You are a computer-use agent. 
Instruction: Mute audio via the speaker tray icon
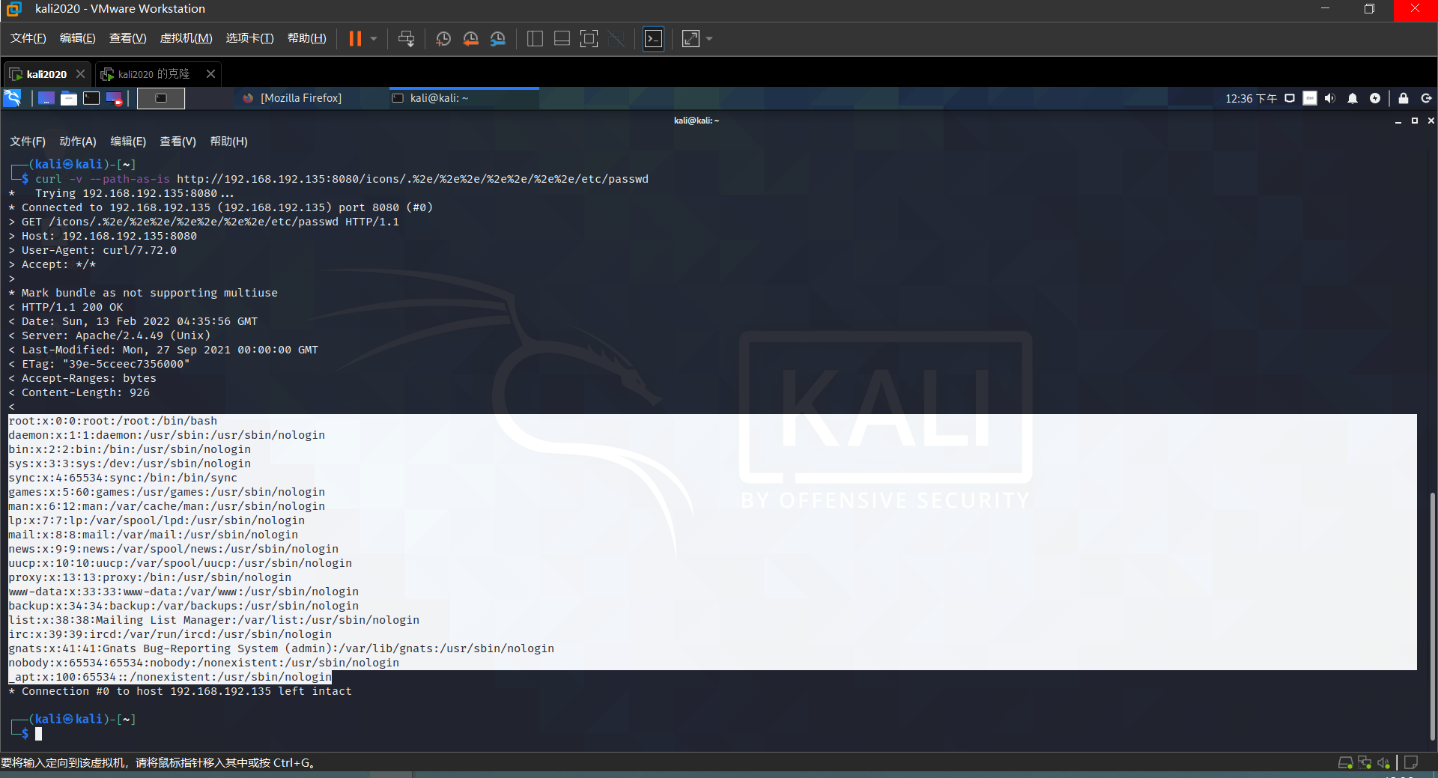click(1329, 98)
